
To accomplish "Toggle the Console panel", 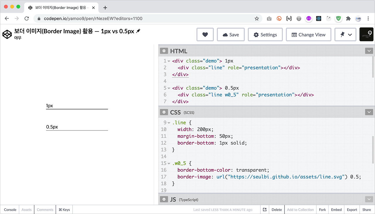I will pyautogui.click(x=10, y=210).
